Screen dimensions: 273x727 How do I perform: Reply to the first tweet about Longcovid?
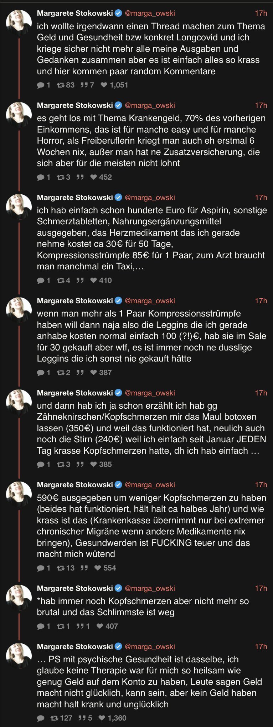tap(41, 85)
